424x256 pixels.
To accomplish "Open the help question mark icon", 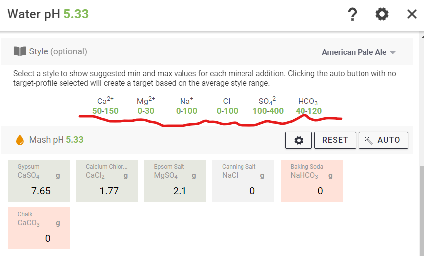I will pos(352,14).
